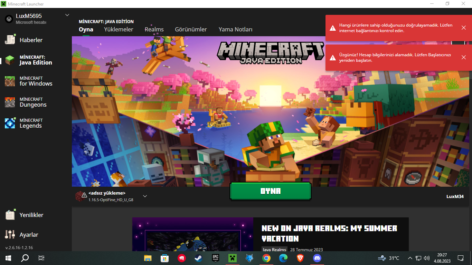
Task: Click the news article thumbnail image
Action: click(193, 234)
